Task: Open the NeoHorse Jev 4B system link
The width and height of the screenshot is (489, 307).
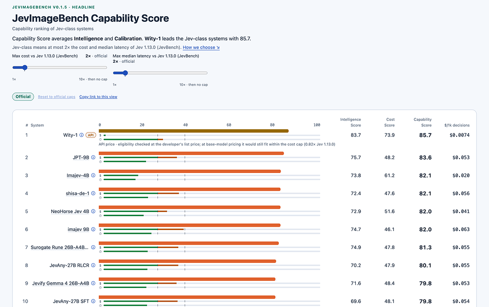Action: point(70,211)
